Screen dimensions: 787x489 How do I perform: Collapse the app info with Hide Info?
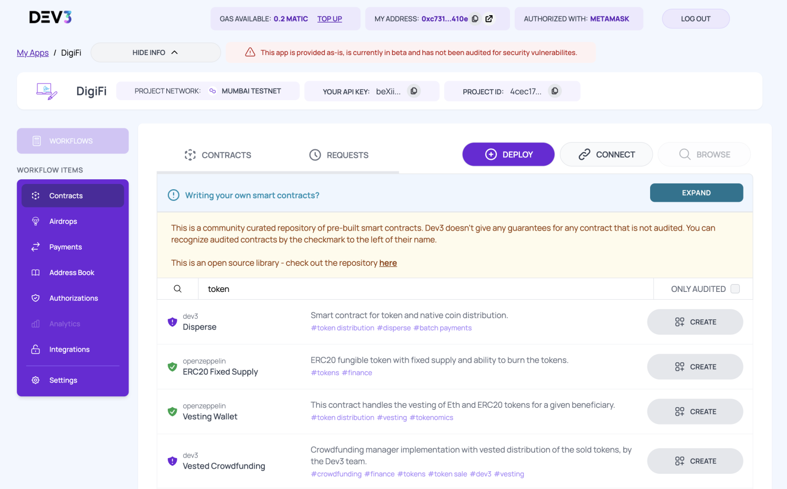pos(155,52)
